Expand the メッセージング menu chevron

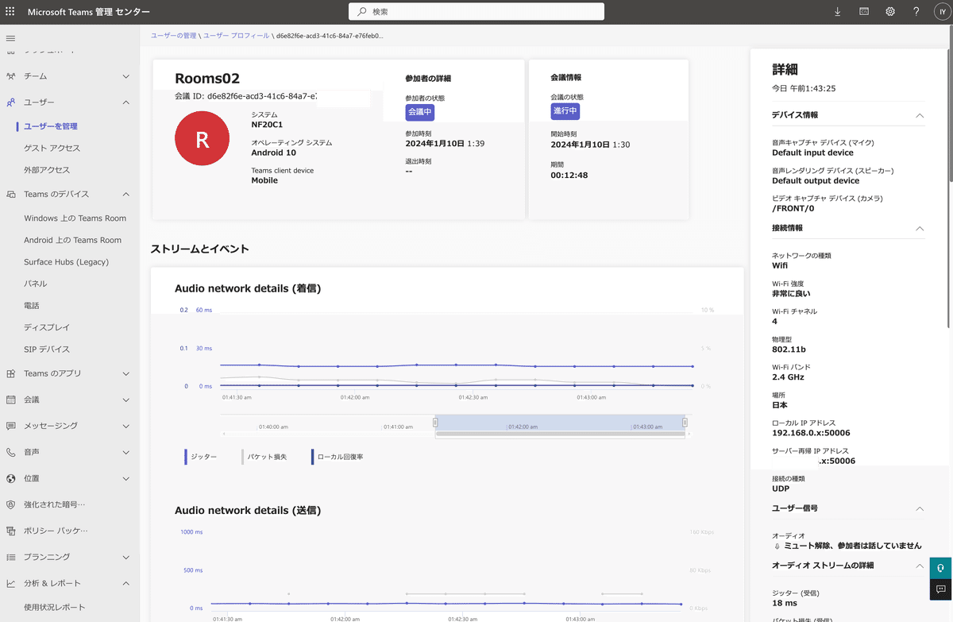(x=126, y=426)
